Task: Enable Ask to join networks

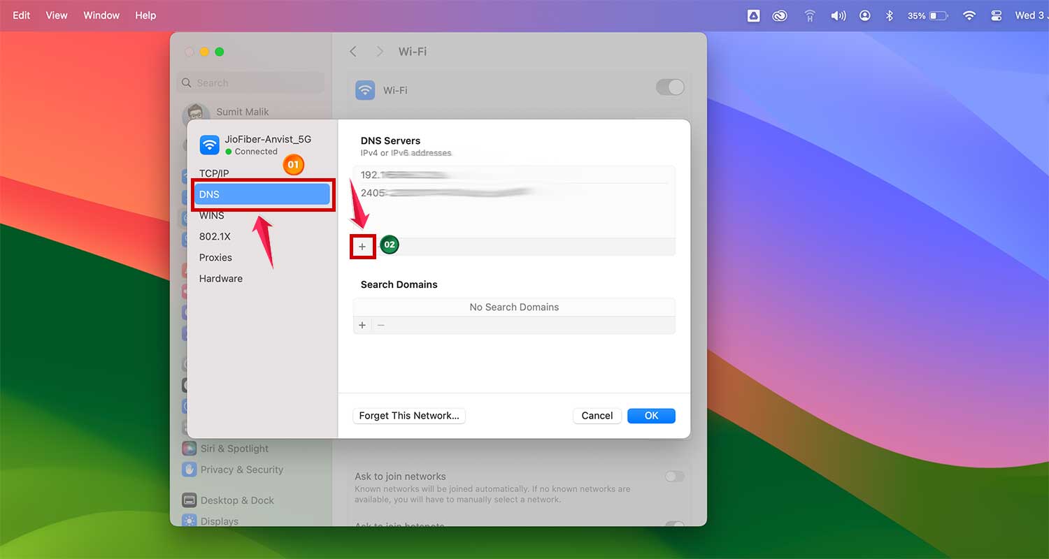Action: (674, 476)
